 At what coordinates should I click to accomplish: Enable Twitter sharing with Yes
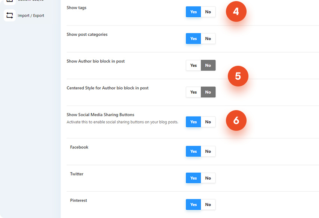[x=193, y=178]
